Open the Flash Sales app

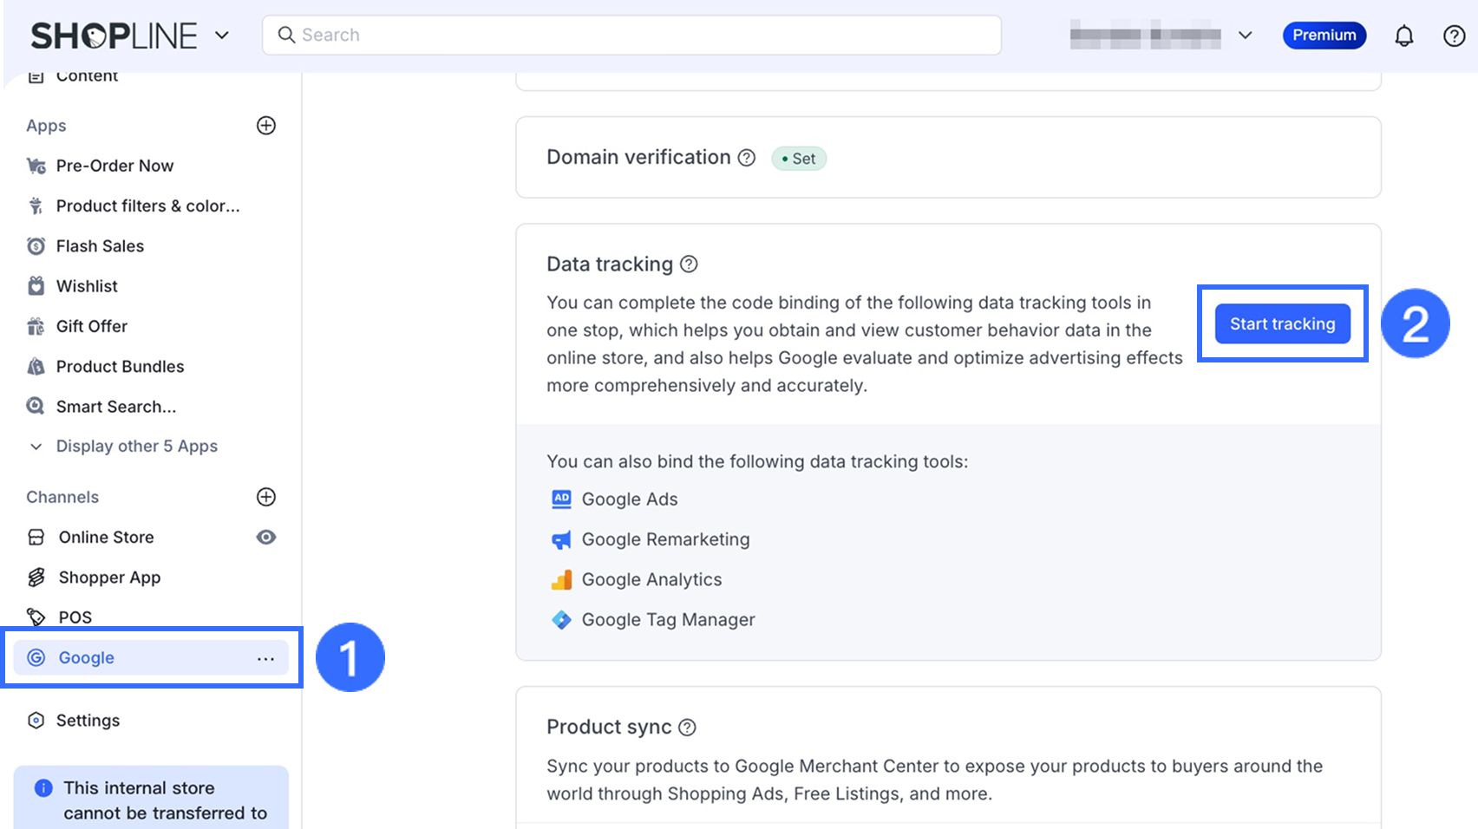100,246
